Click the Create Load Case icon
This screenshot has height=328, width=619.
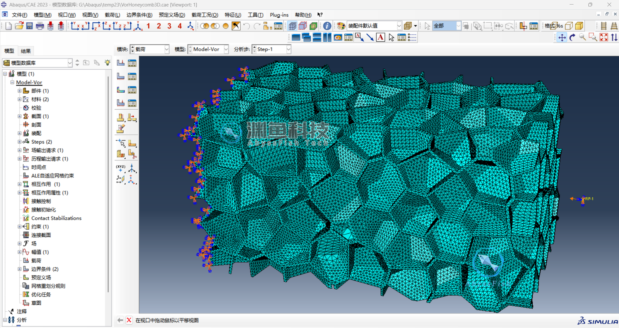pos(121,103)
